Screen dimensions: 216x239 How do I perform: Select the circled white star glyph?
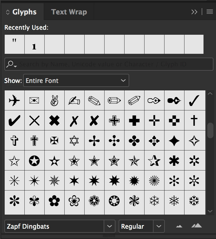[x=34, y=160]
